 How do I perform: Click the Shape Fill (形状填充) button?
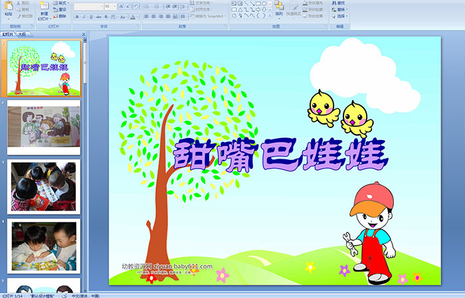point(314,3)
